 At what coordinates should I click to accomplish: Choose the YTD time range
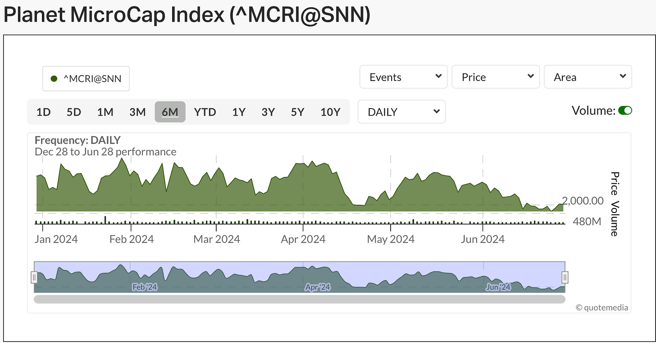pos(205,112)
